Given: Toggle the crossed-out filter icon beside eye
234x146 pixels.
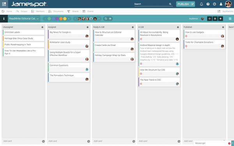Looking at the screenshot, I should [106, 19].
